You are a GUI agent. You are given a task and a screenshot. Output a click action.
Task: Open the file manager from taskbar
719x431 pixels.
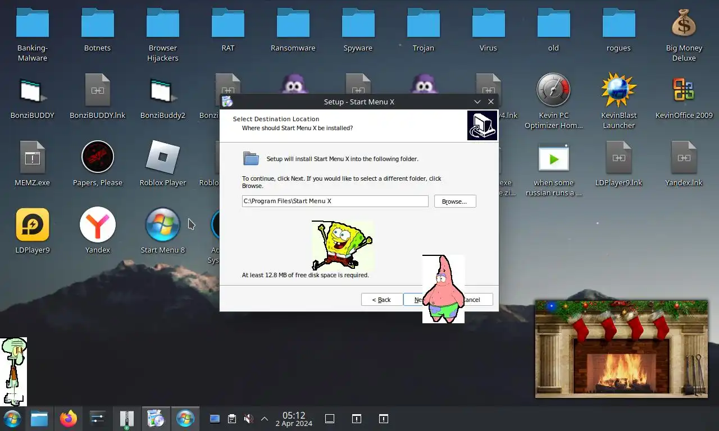point(39,419)
